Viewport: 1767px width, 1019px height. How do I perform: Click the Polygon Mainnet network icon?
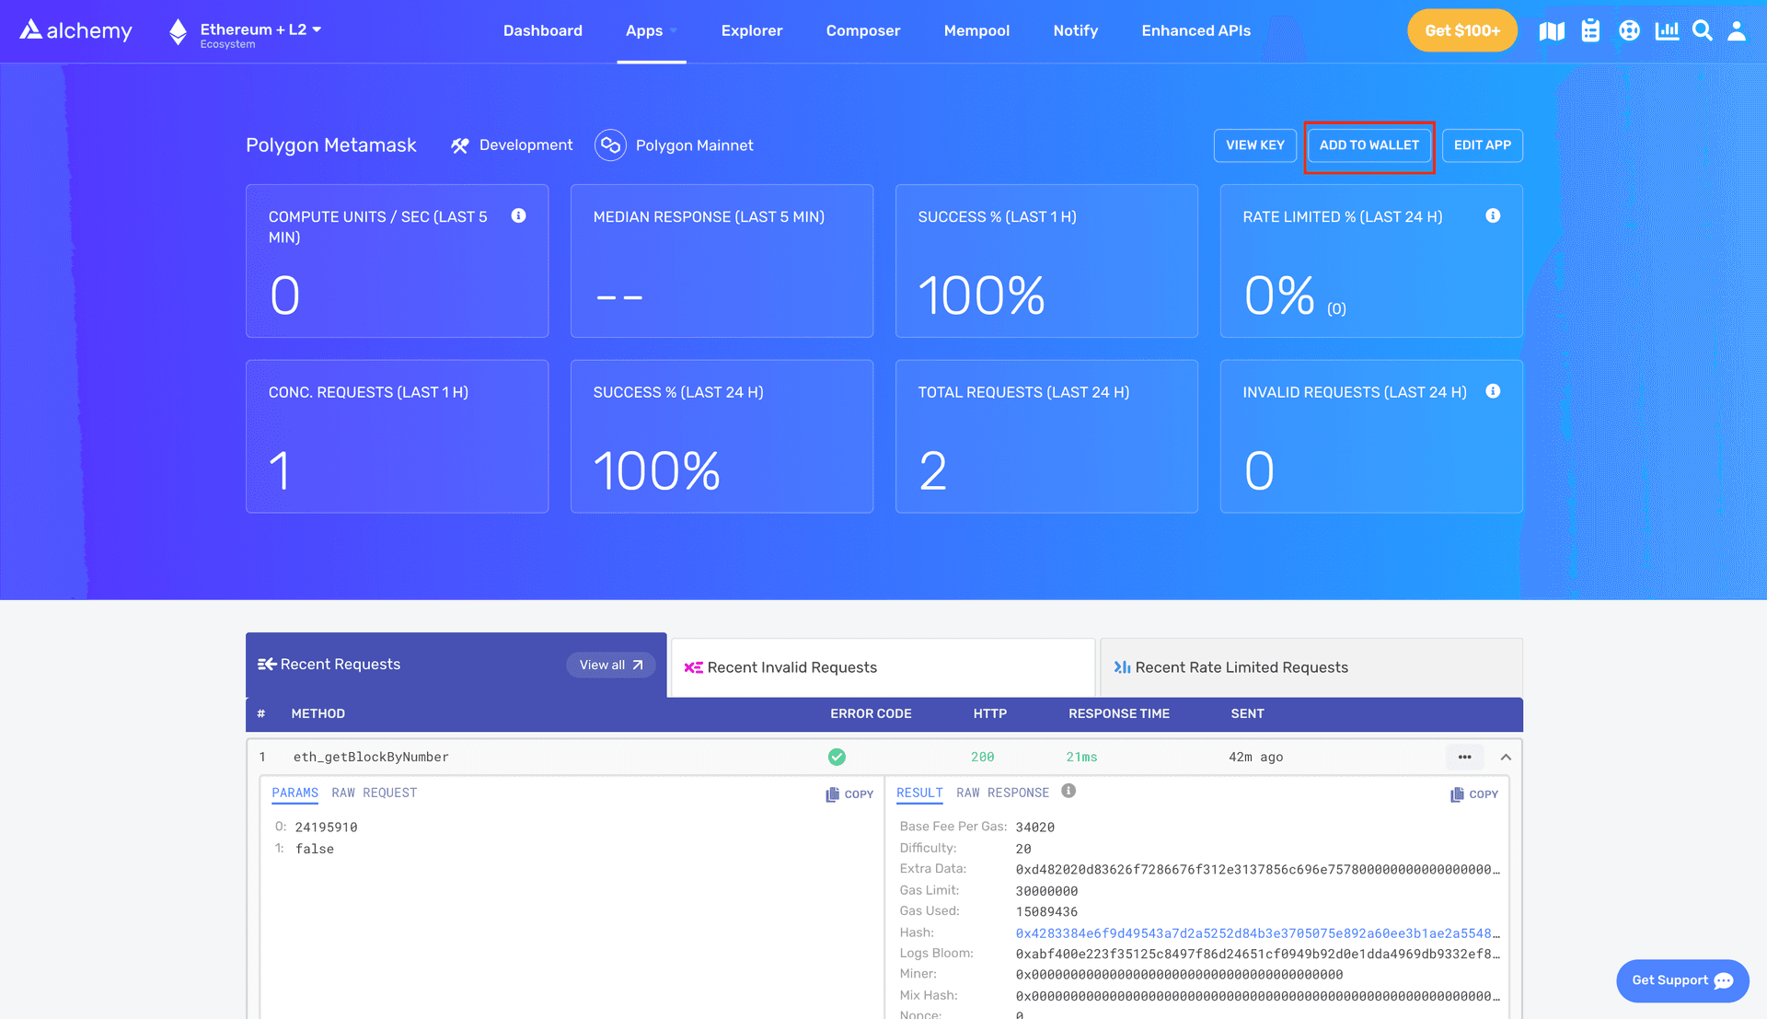point(610,145)
